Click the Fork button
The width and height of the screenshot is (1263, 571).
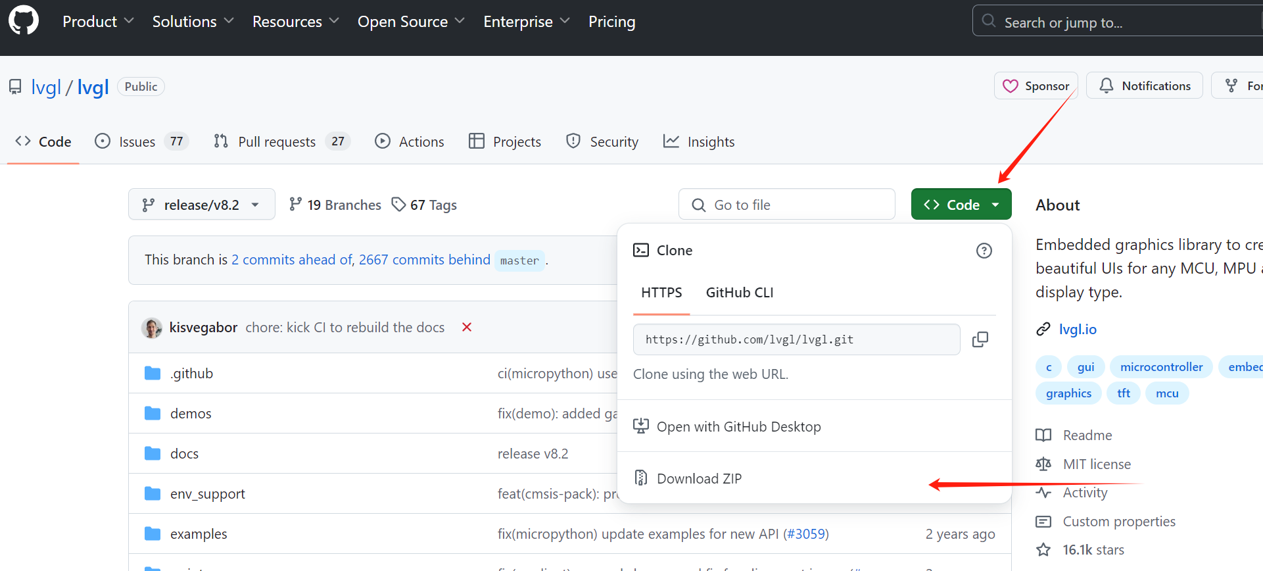coord(1237,86)
